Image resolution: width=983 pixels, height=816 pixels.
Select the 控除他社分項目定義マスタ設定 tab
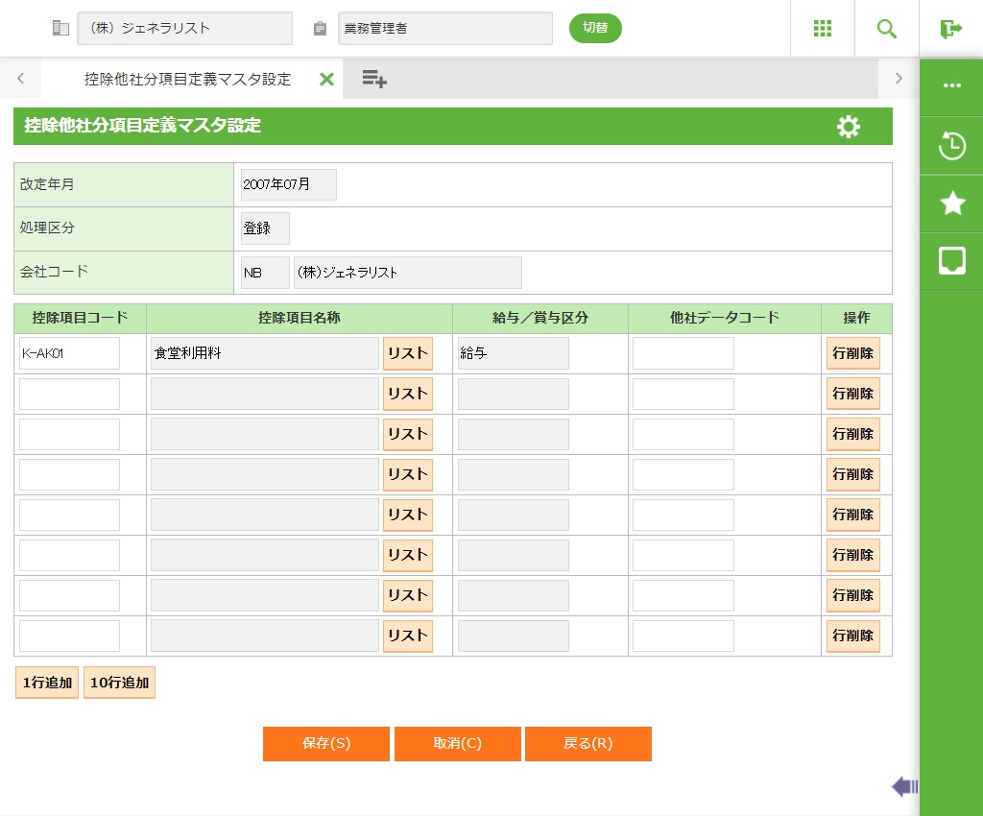tap(187, 80)
